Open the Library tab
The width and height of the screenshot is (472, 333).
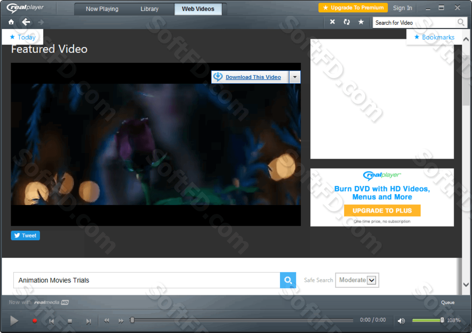[x=149, y=9]
